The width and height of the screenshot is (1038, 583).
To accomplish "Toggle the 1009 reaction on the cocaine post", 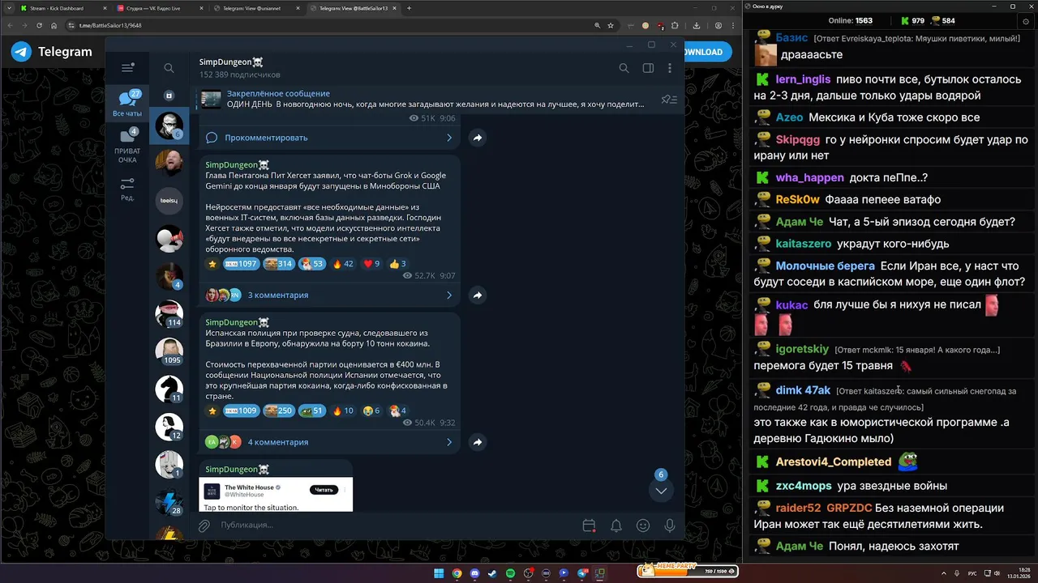I will (x=241, y=411).
